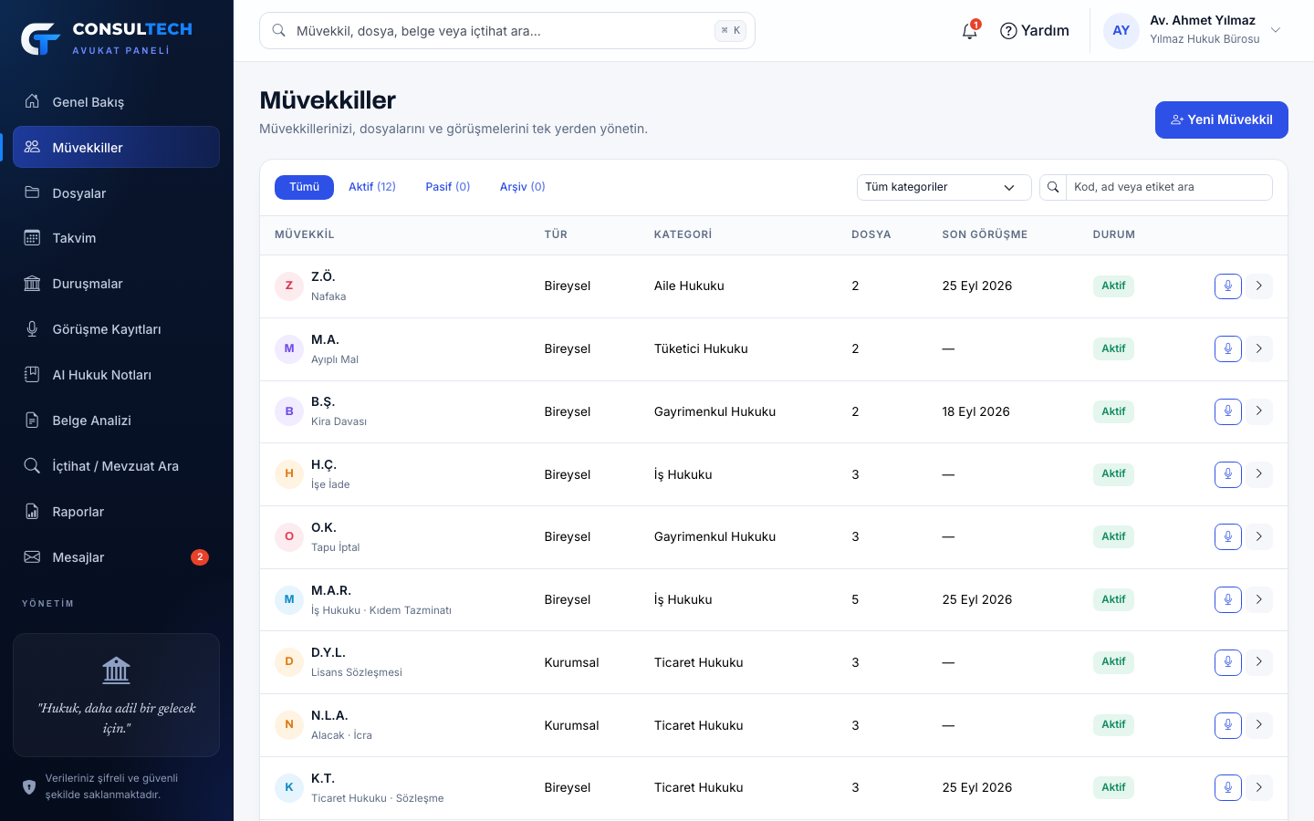
Task: Start recording for client Z.Ö.
Action: [1228, 286]
